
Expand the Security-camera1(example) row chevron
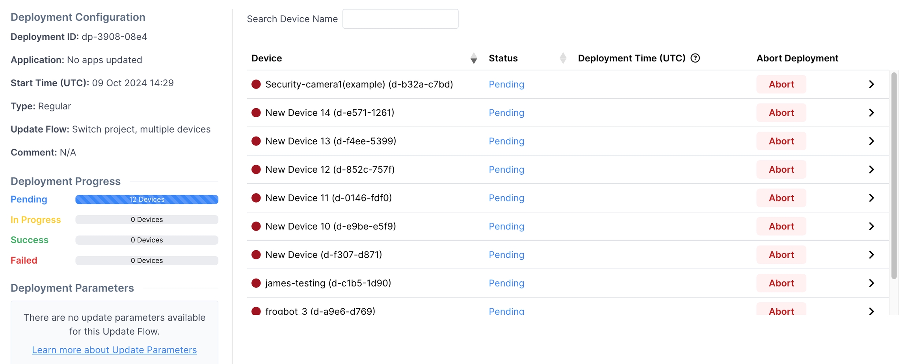[871, 84]
